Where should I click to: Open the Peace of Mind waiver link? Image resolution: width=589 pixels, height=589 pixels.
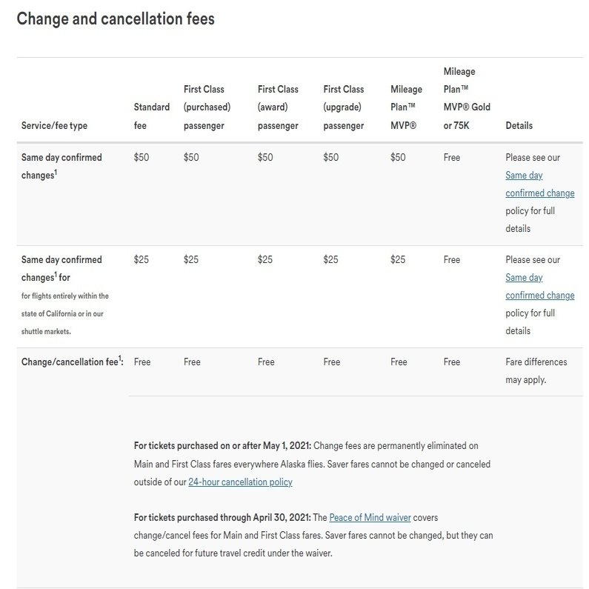point(370,517)
